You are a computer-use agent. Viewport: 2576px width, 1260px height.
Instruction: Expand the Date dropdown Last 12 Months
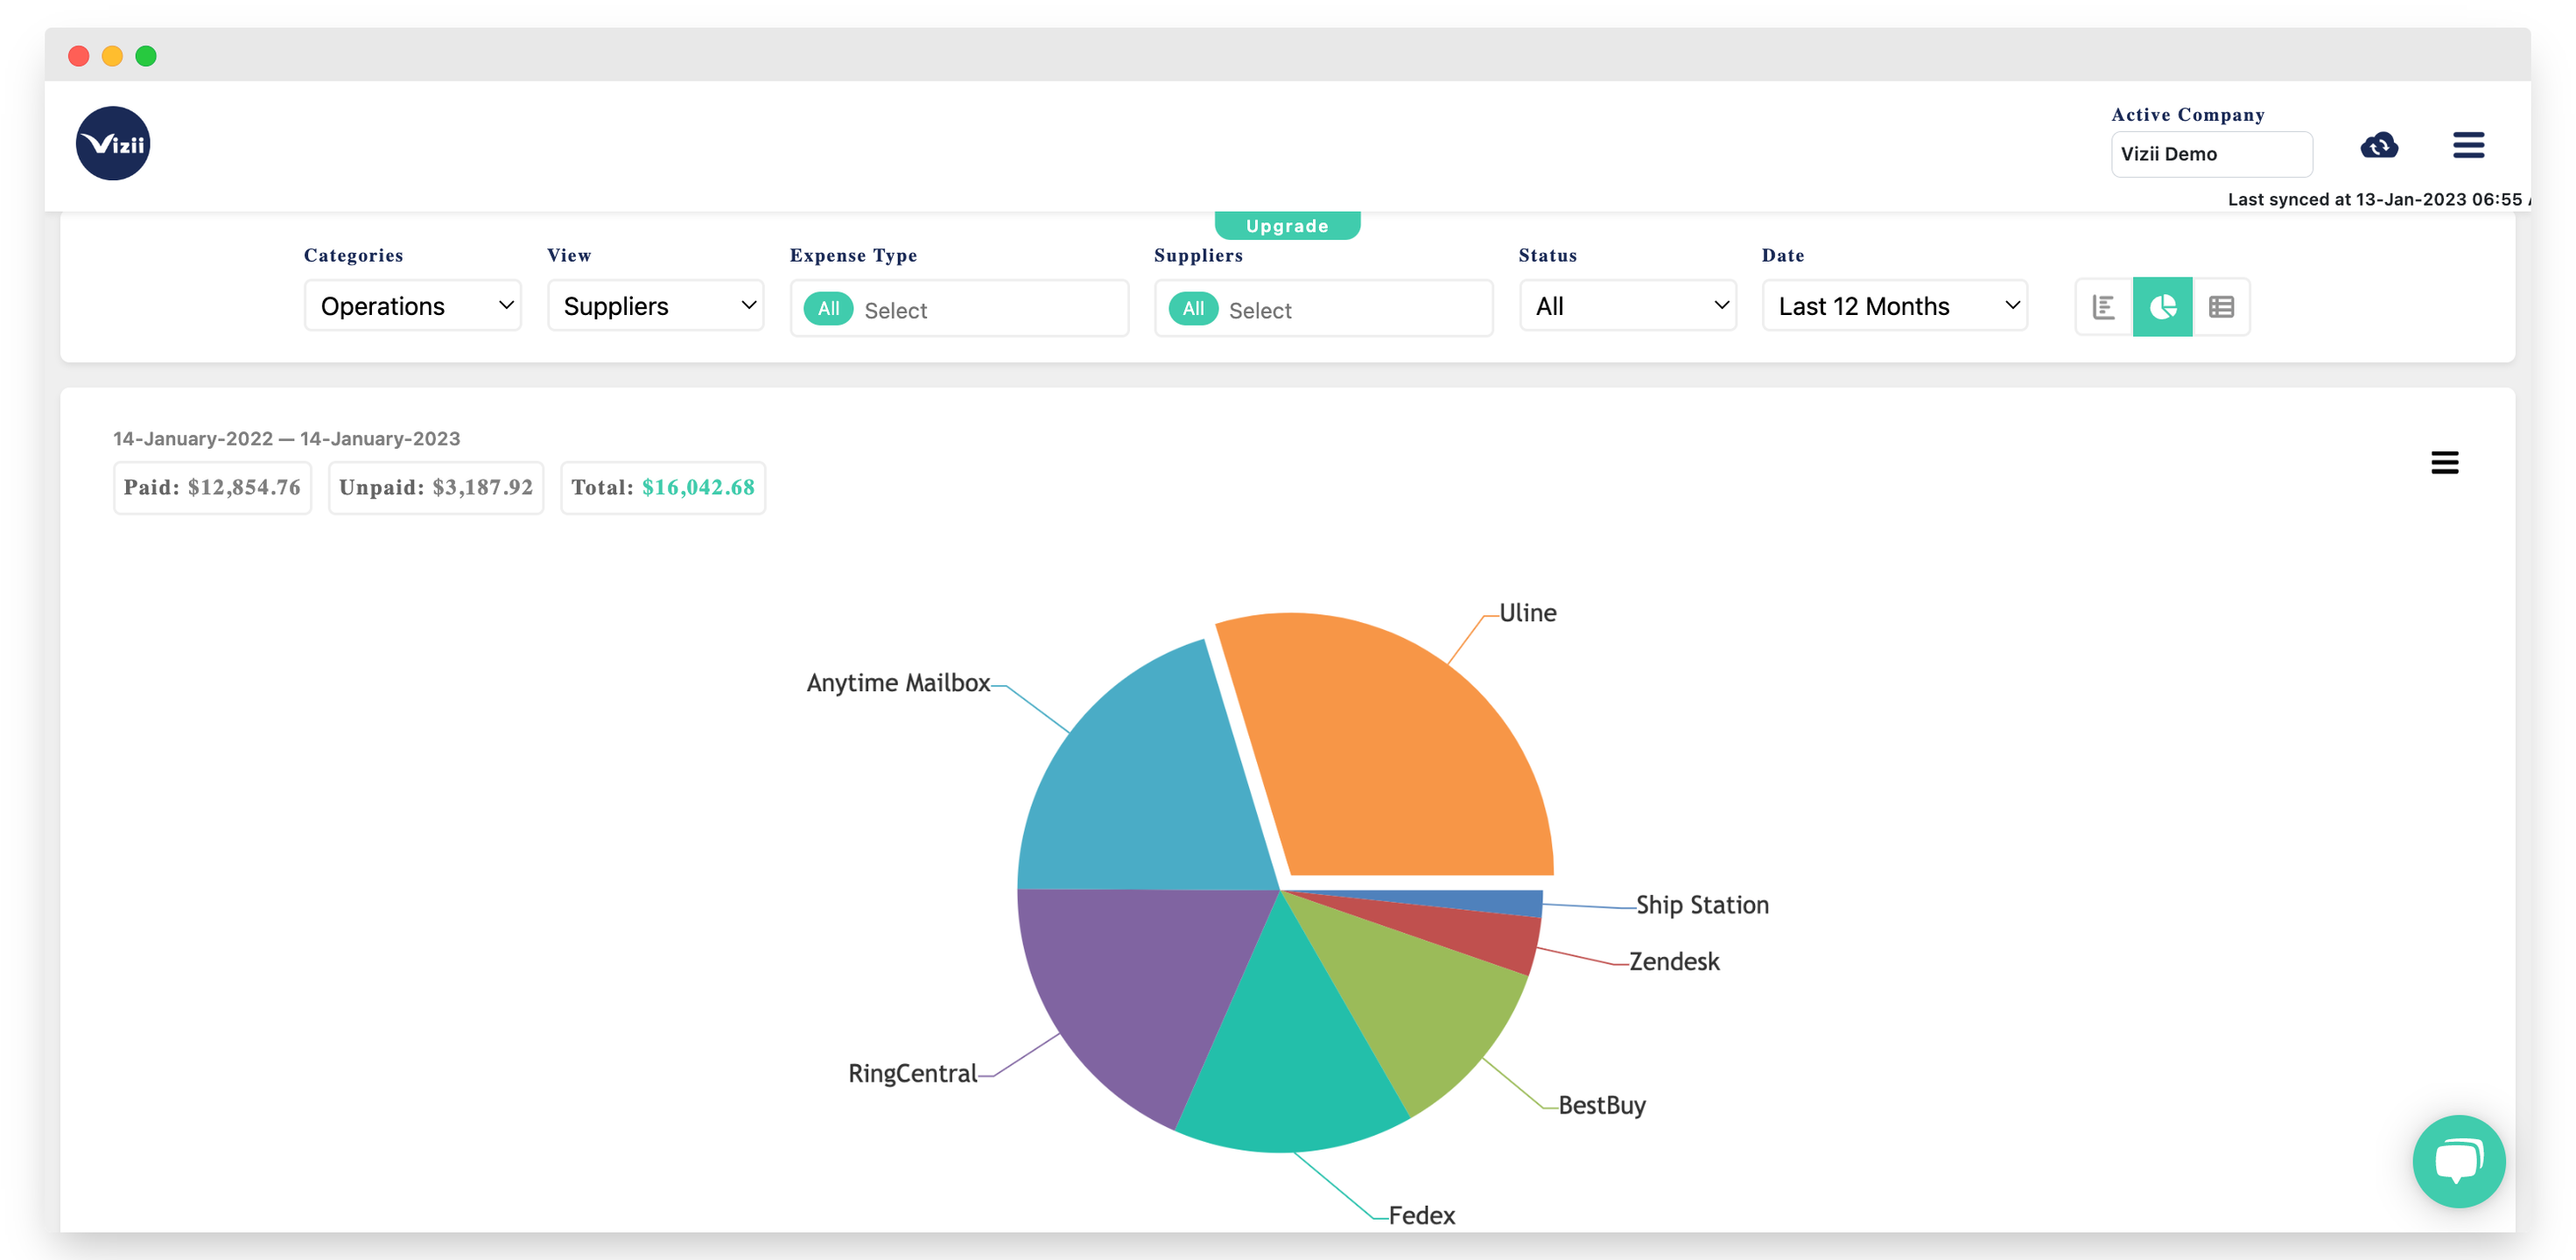click(x=1894, y=306)
